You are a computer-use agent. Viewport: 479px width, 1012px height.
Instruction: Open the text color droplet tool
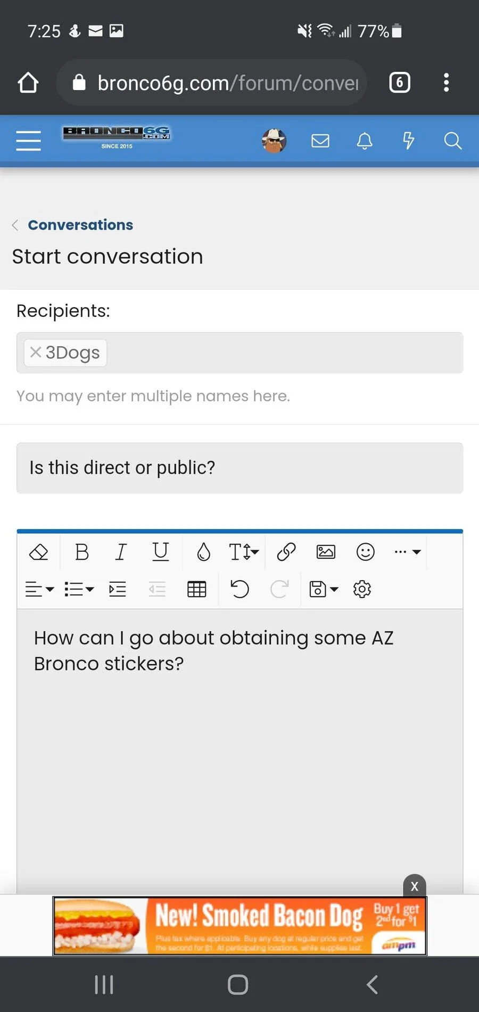point(203,552)
